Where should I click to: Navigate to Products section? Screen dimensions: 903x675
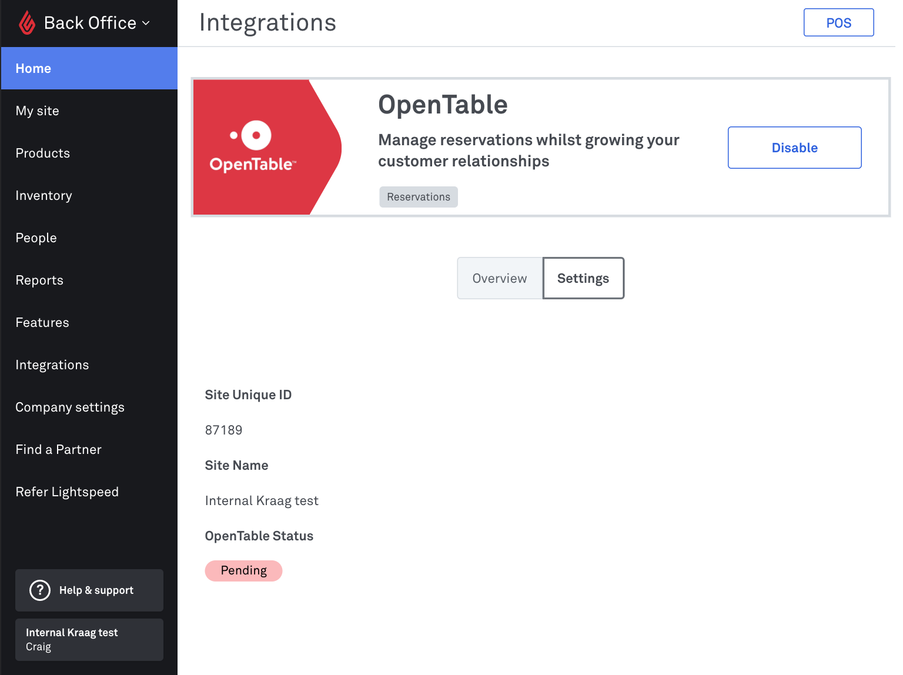point(43,153)
